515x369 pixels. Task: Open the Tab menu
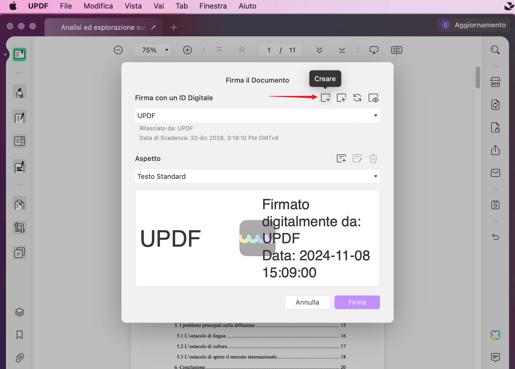(x=181, y=6)
